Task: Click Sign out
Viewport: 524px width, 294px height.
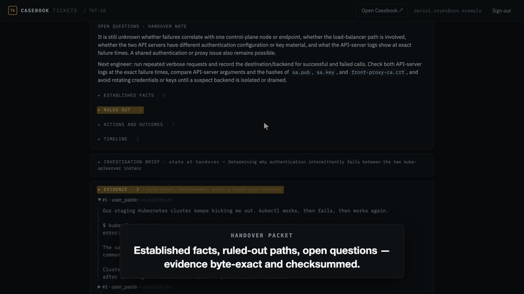Action: coord(501,10)
